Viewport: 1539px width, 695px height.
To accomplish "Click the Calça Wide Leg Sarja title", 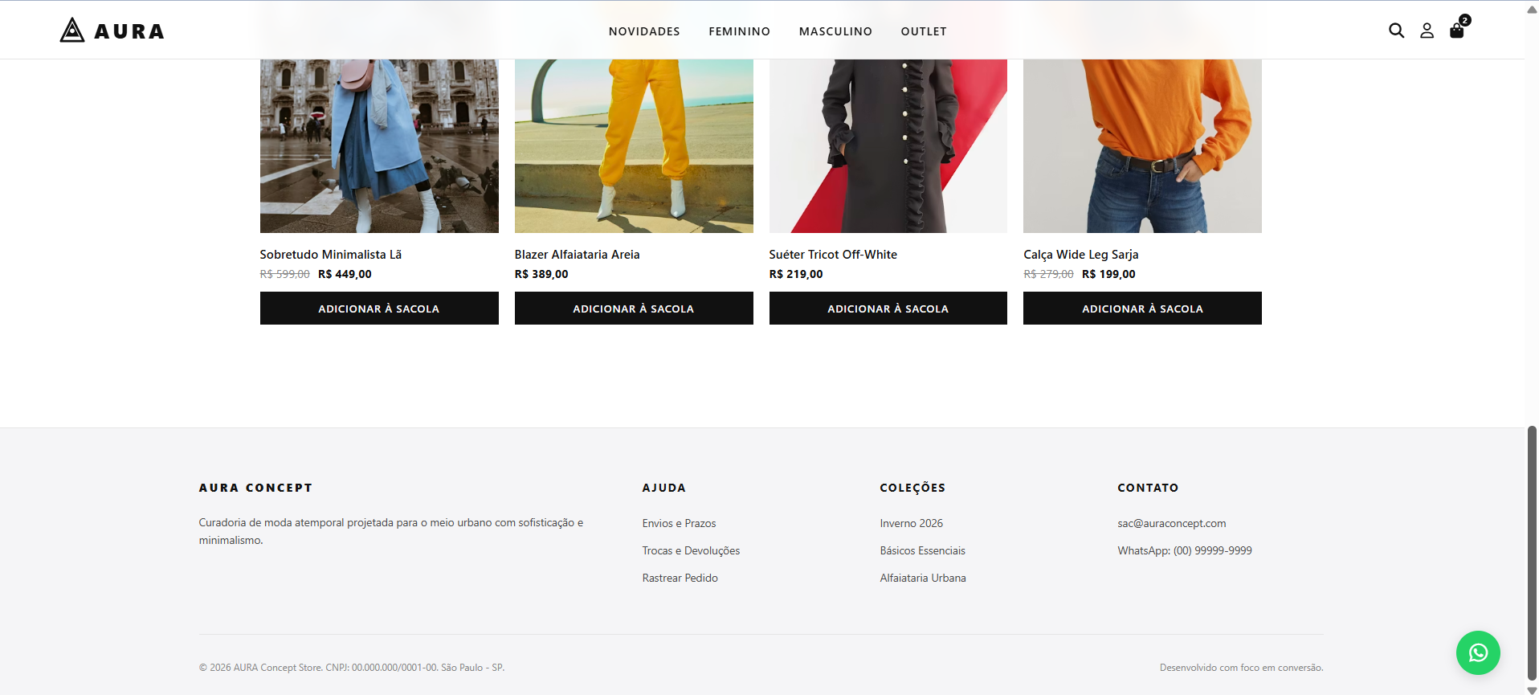I will point(1081,255).
